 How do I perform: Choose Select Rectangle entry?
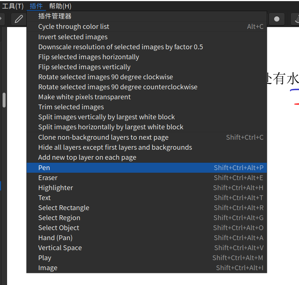pyautogui.click(x=147, y=208)
